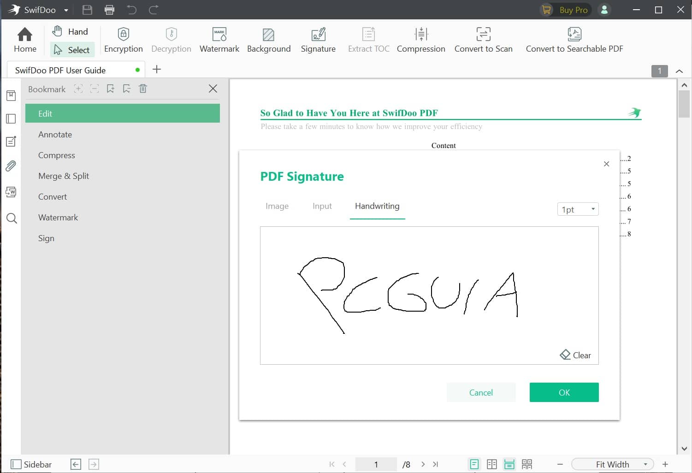Zoom out with the minus button
The width and height of the screenshot is (692, 473).
tap(560, 464)
